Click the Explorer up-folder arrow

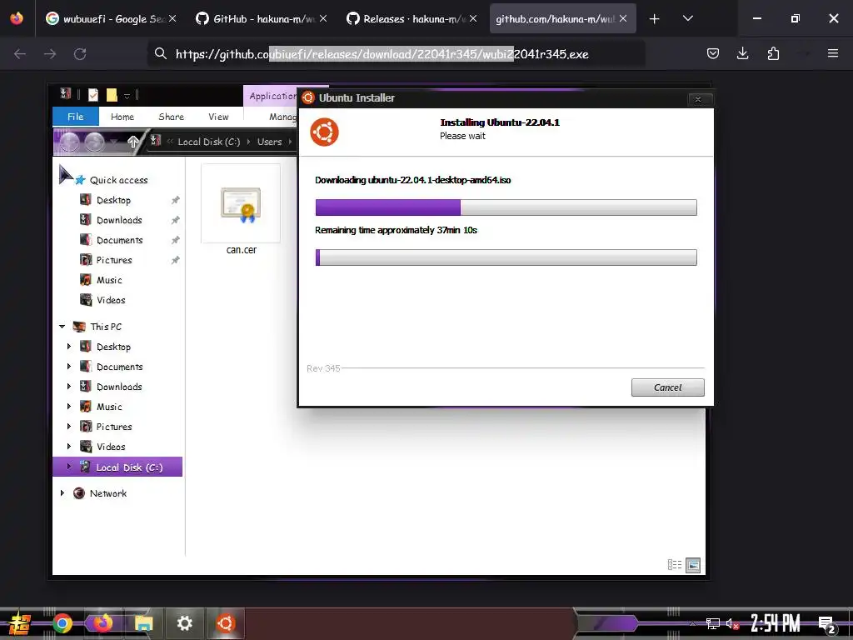click(132, 142)
